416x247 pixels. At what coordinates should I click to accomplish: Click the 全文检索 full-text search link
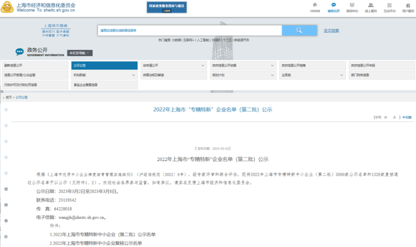pos(331,30)
